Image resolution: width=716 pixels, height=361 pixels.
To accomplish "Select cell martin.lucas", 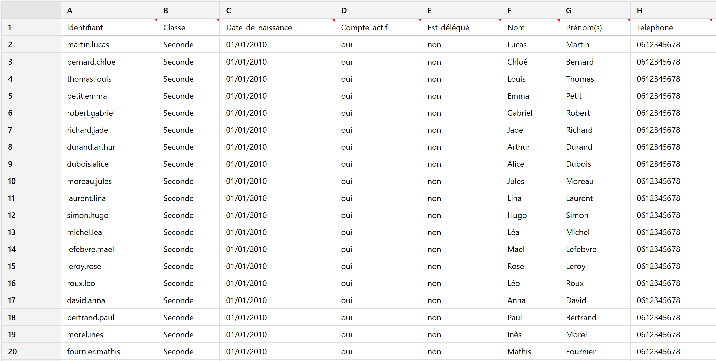I will [109, 44].
